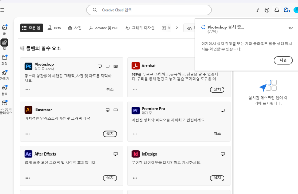Open Photoshop more options (•••) menu
The height and width of the screenshot is (194, 298).
[28, 90]
